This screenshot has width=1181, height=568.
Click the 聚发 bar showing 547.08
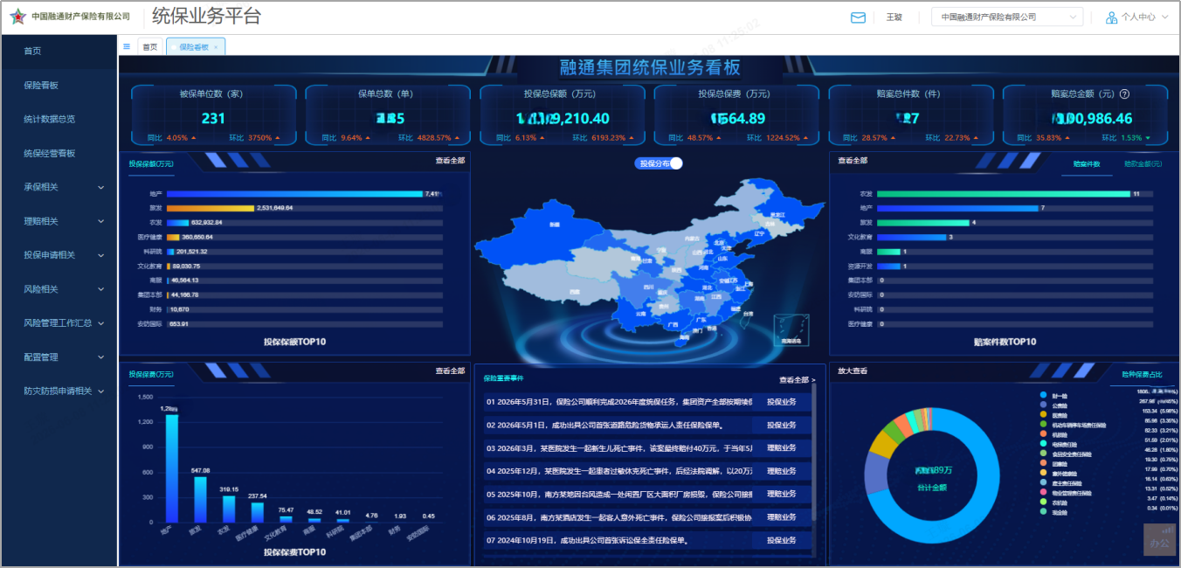(x=201, y=500)
